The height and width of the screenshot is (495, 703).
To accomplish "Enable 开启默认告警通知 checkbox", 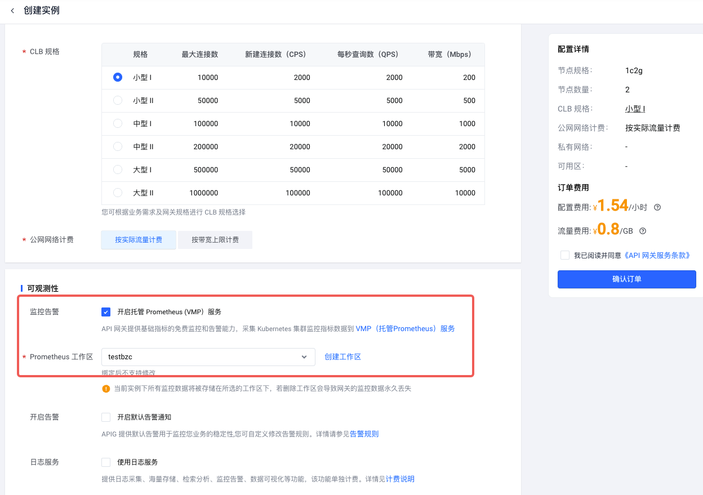I will pyautogui.click(x=106, y=417).
